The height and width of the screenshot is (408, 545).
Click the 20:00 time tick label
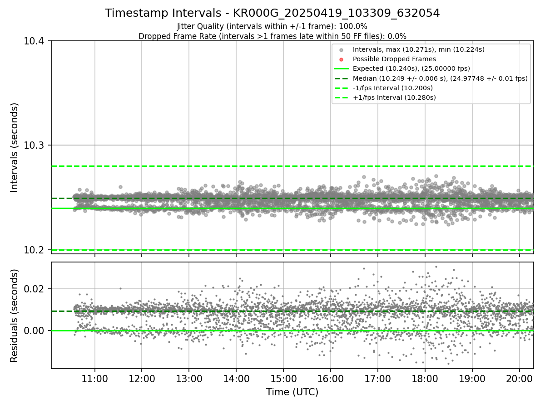pyautogui.click(x=520, y=378)
